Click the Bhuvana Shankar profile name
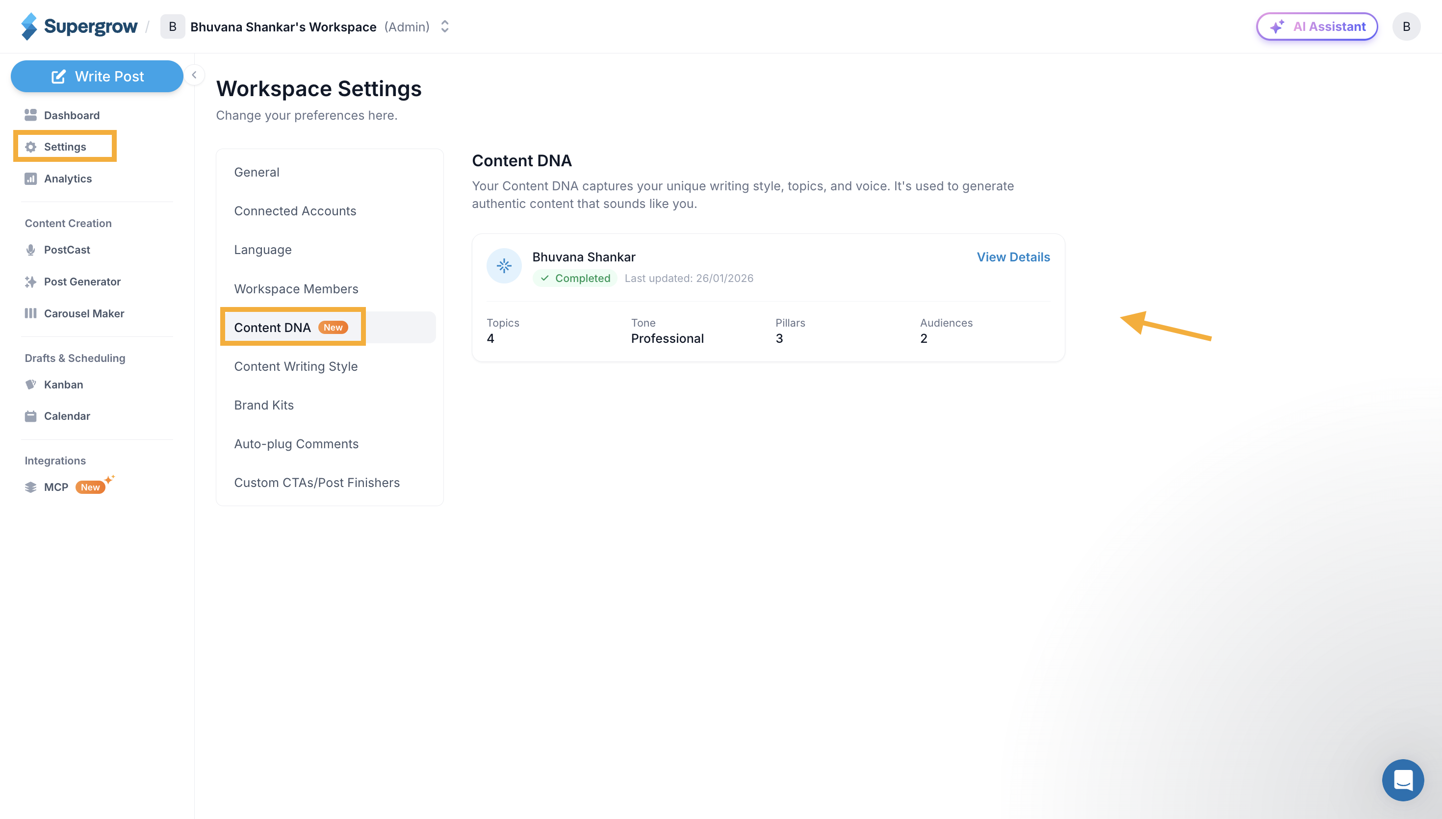The image size is (1442, 819). pos(584,257)
